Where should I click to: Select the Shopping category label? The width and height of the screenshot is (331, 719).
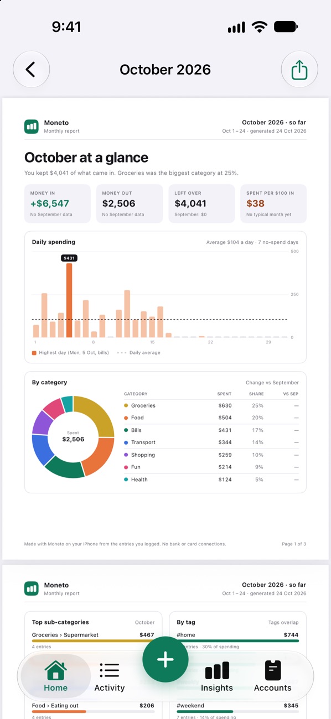click(143, 455)
